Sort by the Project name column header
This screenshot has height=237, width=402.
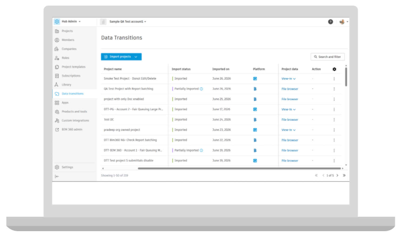click(x=113, y=69)
